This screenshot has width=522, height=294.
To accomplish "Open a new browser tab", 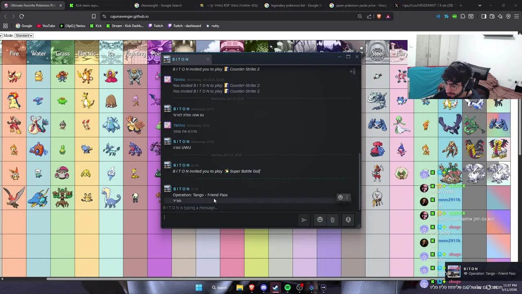I will pyautogui.click(x=461, y=5).
